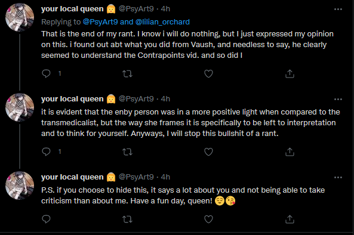Retweet the 'Have a fun day, queen' tweet
The width and height of the screenshot is (354, 235).
point(127,219)
